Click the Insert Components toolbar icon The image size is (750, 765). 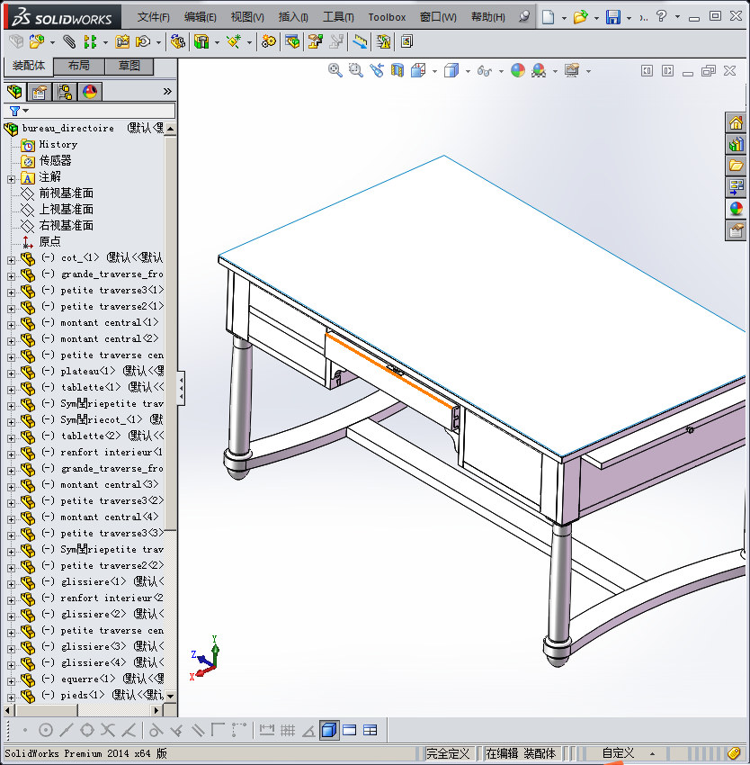[37, 42]
